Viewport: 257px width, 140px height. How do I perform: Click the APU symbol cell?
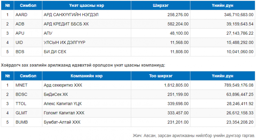[x=28, y=33]
